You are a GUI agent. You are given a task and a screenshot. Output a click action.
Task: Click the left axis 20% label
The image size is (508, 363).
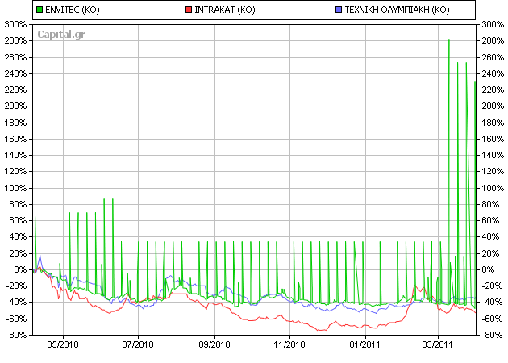tap(18, 253)
